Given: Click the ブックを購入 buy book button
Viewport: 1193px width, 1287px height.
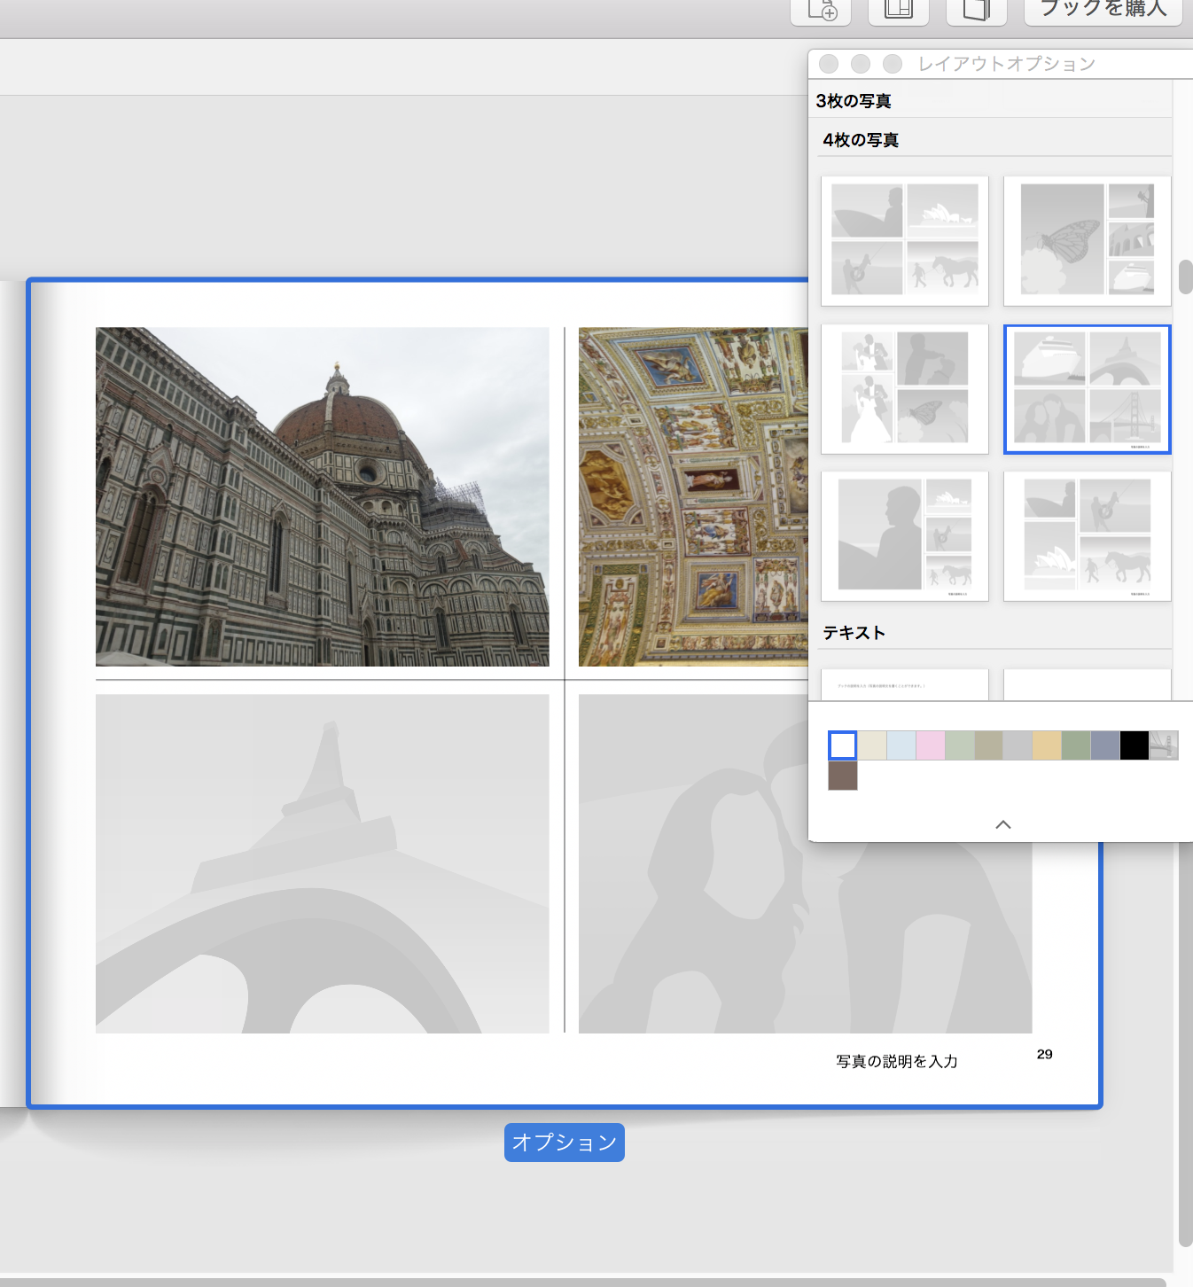Looking at the screenshot, I should point(1103,10).
